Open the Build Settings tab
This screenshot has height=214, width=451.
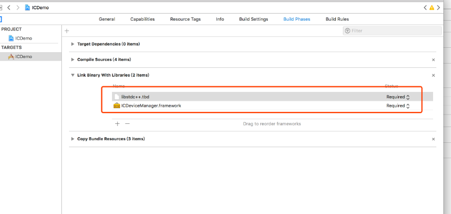click(x=254, y=19)
